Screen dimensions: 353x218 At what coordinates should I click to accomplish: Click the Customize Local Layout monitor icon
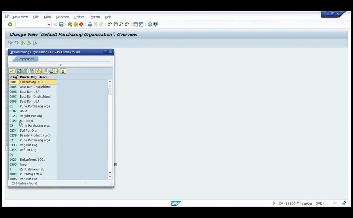(156, 25)
